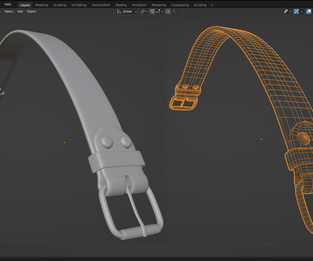
Task: Open the Select menu in viewport header
Action: pos(9,11)
